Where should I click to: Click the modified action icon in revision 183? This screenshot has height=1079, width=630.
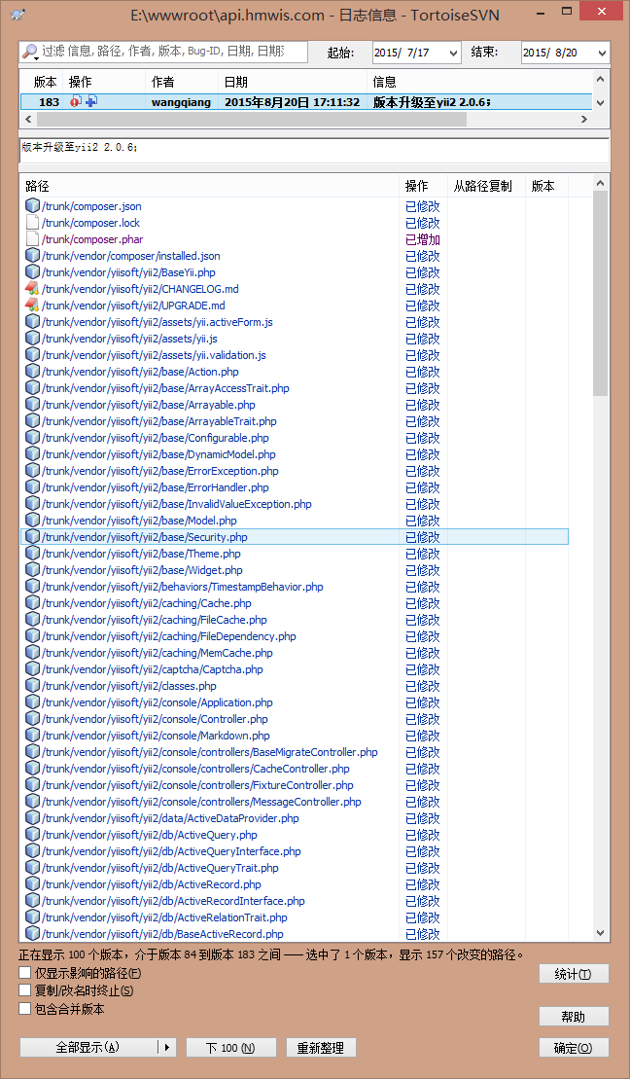[x=76, y=102]
